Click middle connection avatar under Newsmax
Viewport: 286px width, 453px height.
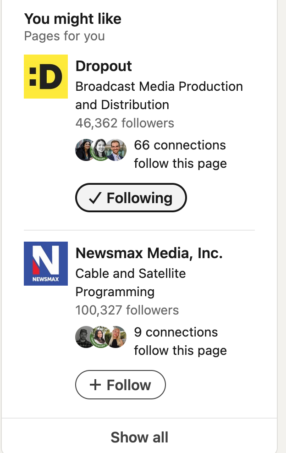[100, 337]
